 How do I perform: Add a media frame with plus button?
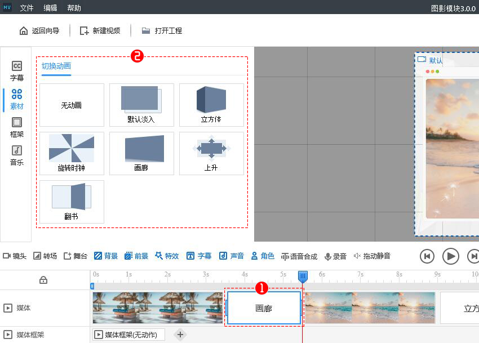click(180, 335)
